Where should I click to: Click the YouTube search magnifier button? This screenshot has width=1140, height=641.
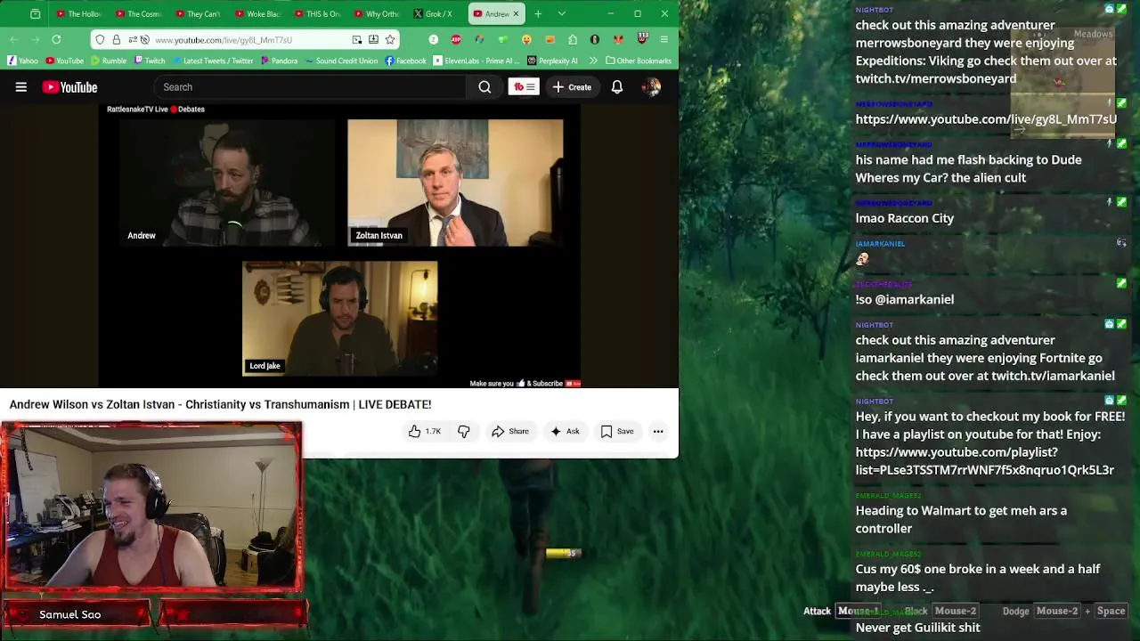484,87
